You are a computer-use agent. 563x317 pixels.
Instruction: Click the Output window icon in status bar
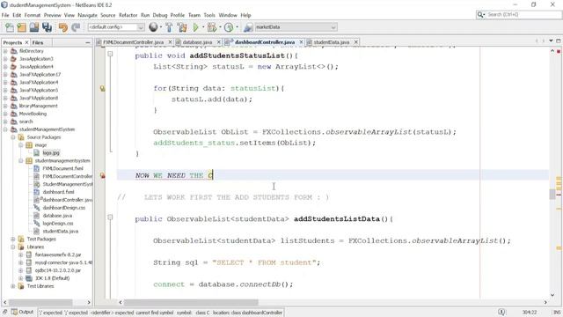(14, 312)
